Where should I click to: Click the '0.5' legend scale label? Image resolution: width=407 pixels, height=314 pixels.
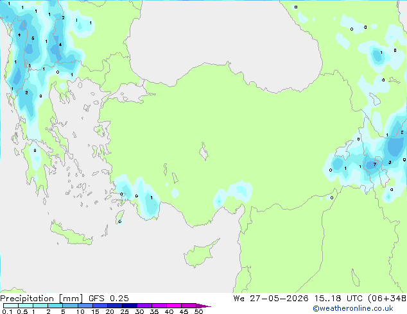(22, 311)
